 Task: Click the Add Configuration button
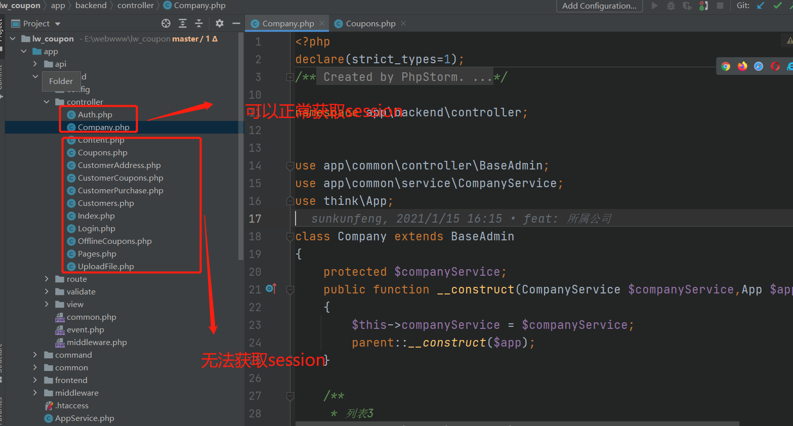pos(600,6)
